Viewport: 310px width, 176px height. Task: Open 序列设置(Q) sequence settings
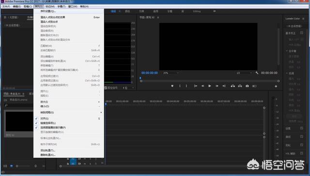point(69,11)
